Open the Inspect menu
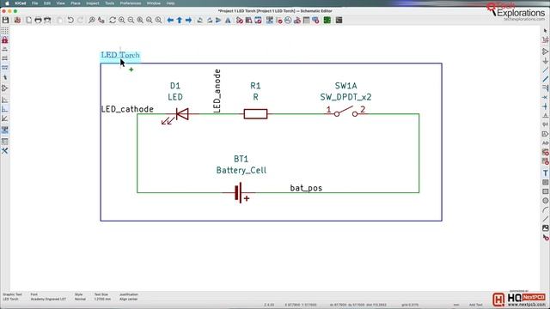The height and width of the screenshot is (309, 550). (93, 3)
